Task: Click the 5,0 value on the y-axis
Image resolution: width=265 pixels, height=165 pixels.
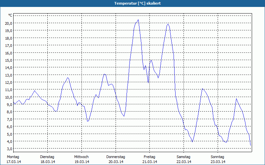Action: click(9, 134)
